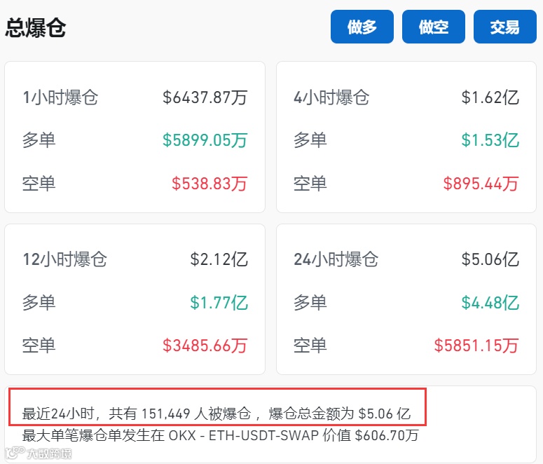543x464 pixels.
Task: Click the green $4.48亿 long value
Action: (490, 303)
